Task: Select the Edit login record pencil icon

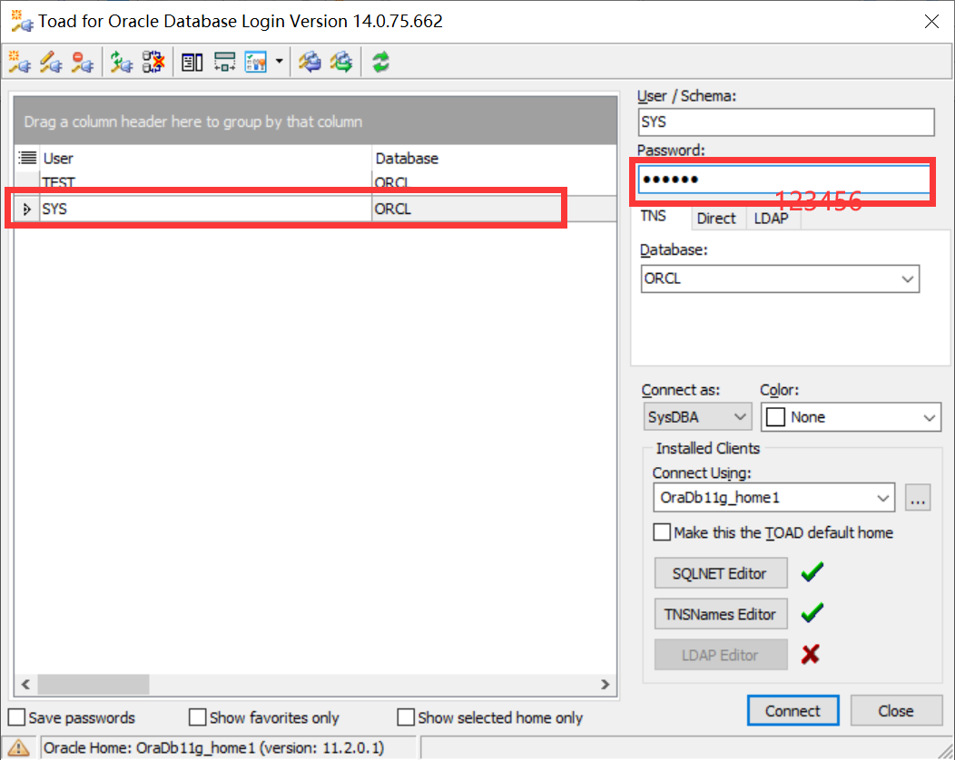Action: coord(51,62)
